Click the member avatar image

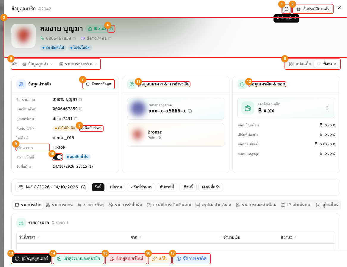(x=24, y=36)
